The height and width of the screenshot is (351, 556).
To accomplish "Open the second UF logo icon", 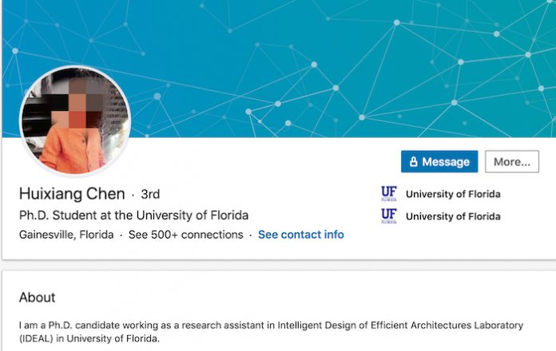I will pos(389,216).
